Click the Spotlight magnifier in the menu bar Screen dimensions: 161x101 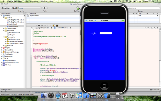coord(158,1)
